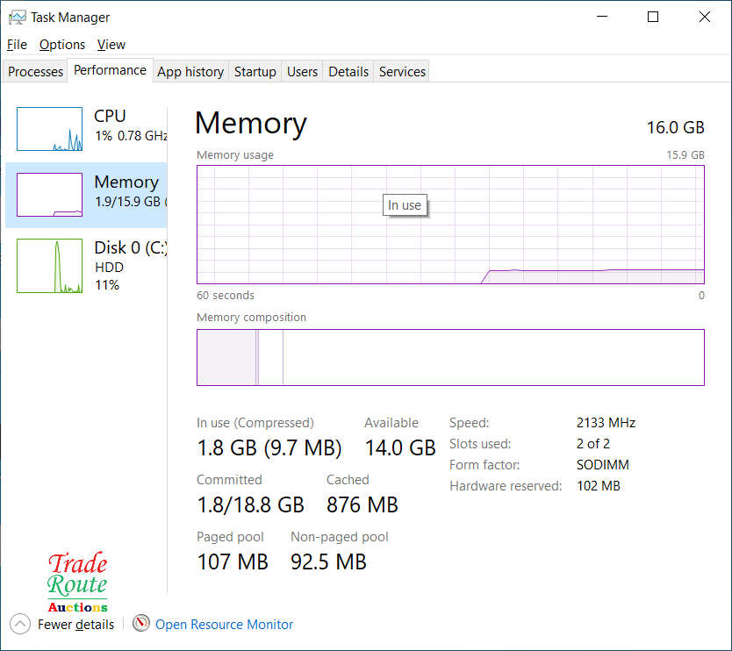Viewport: 732px width, 651px height.
Task: Open the File menu
Action: point(17,45)
